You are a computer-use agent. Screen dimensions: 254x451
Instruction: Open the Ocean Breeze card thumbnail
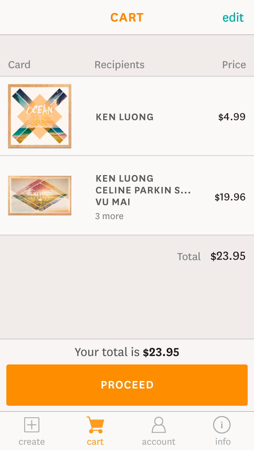[x=40, y=116]
